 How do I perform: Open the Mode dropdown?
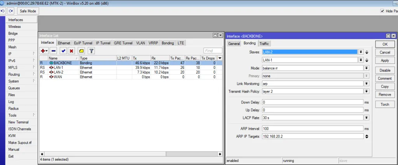point(366,68)
